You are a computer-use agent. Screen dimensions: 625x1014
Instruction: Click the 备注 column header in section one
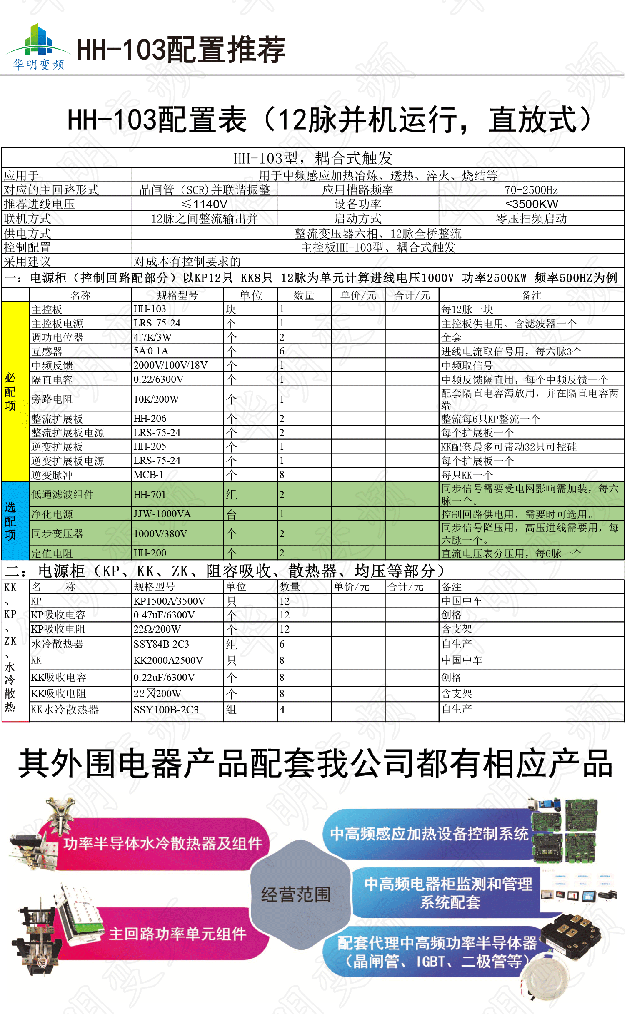click(x=531, y=295)
